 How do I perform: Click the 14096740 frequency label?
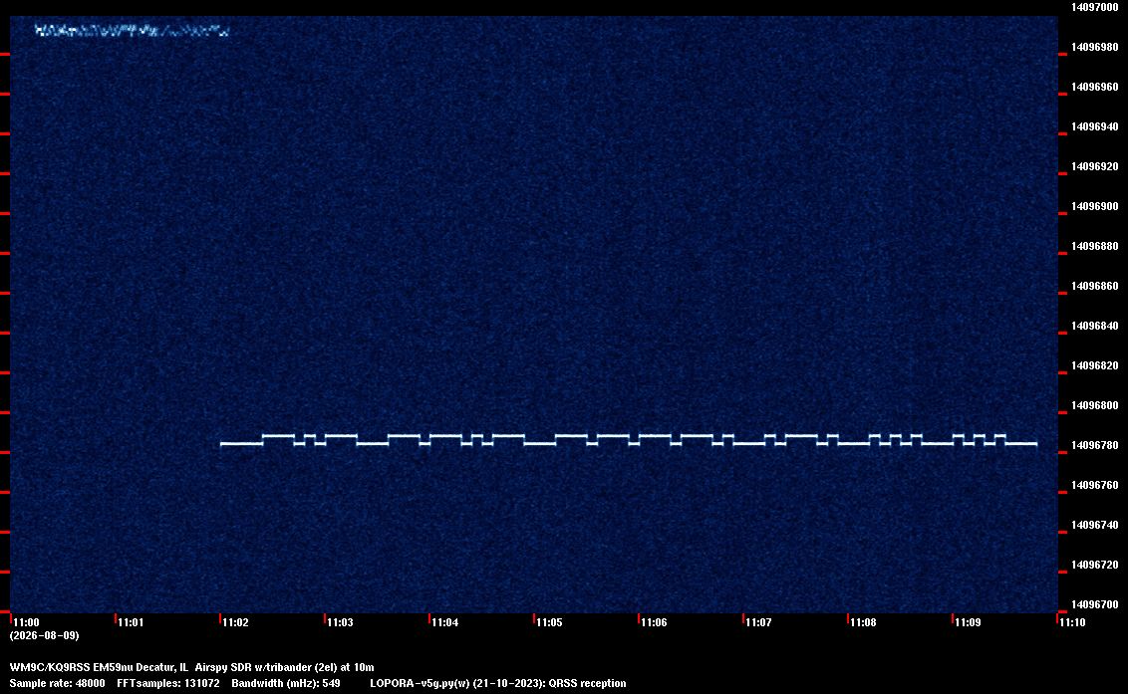1094,525
